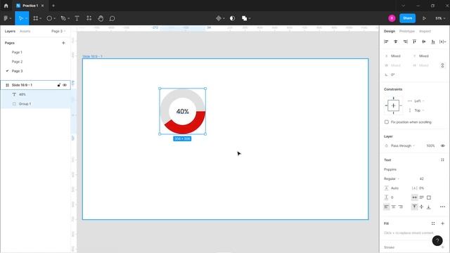Click Align horizontal centers icon
This screenshot has width=450, height=253.
tap(396, 42)
